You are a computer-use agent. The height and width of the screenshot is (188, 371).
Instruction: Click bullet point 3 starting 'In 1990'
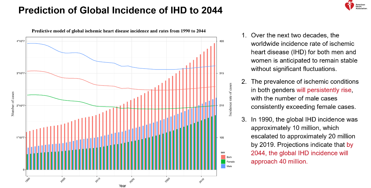[304, 140]
